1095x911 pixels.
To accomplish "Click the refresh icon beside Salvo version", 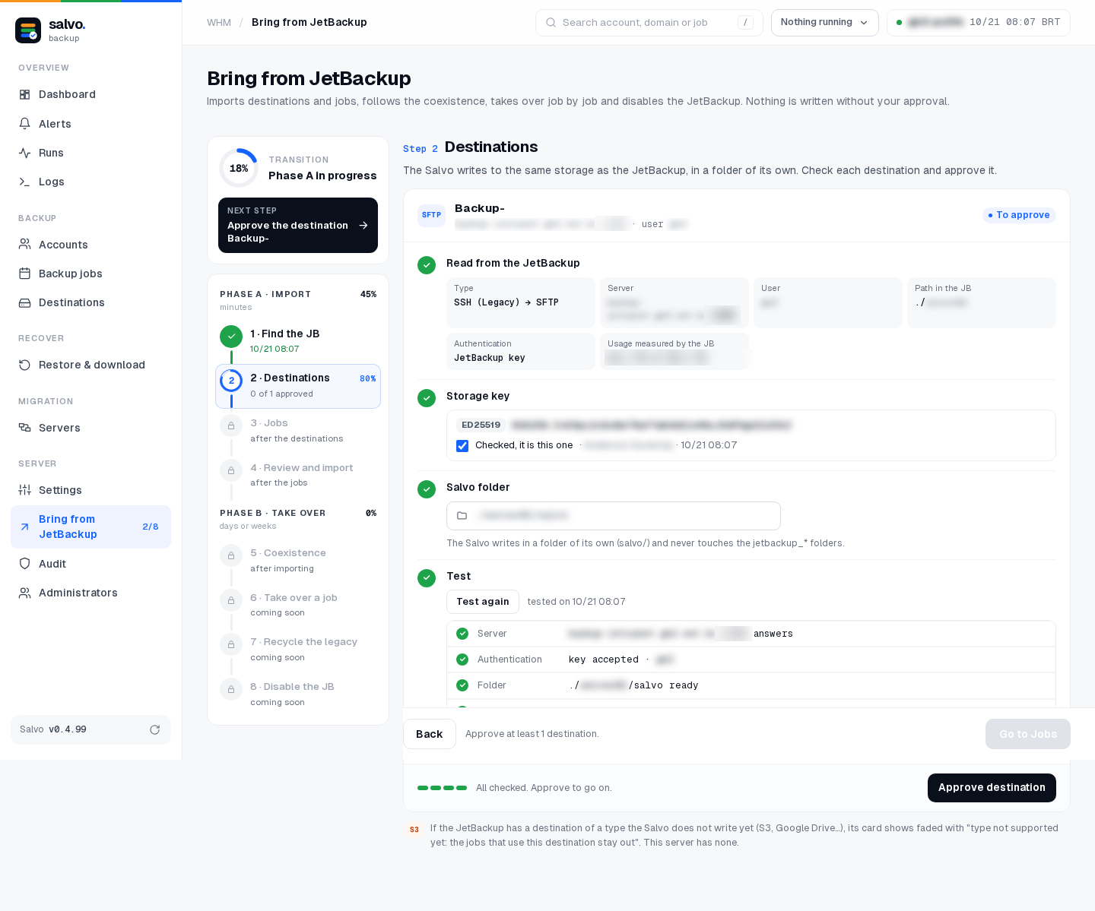I will (155, 729).
